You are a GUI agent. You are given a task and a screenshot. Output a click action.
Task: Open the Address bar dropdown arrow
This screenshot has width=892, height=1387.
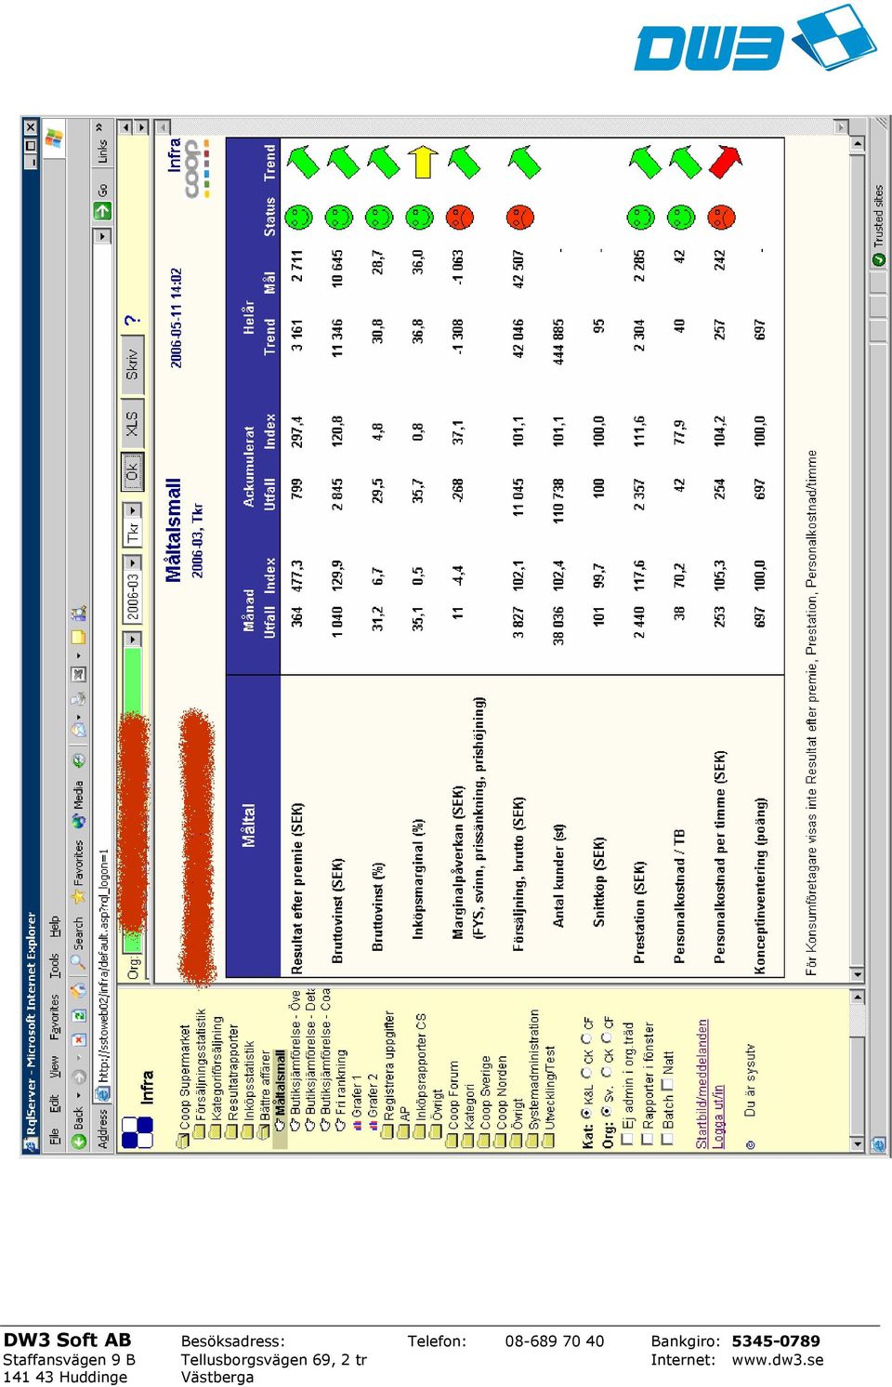(x=103, y=236)
